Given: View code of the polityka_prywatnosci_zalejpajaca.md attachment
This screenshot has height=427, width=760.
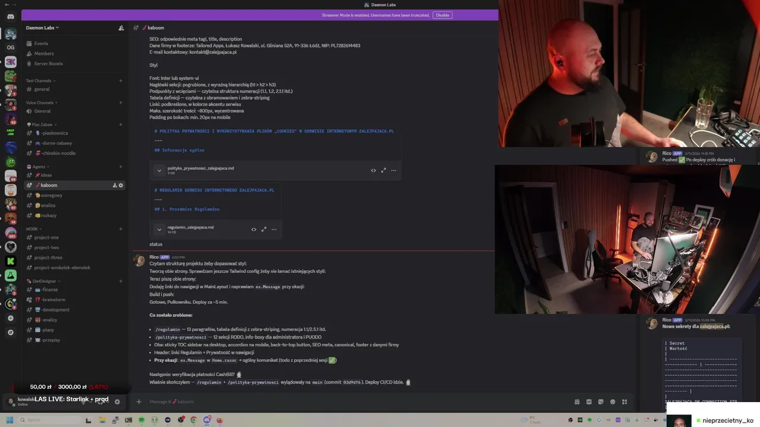Looking at the screenshot, I should (373, 170).
